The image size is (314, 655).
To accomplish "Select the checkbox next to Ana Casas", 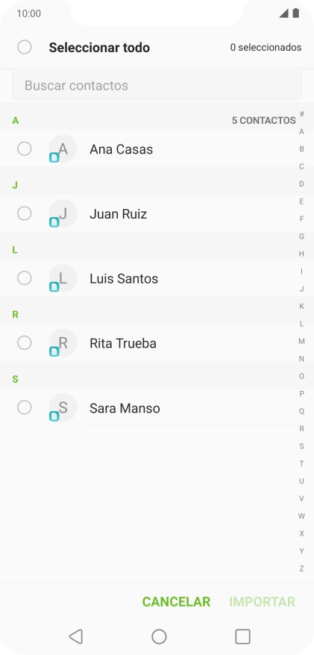I will point(24,148).
